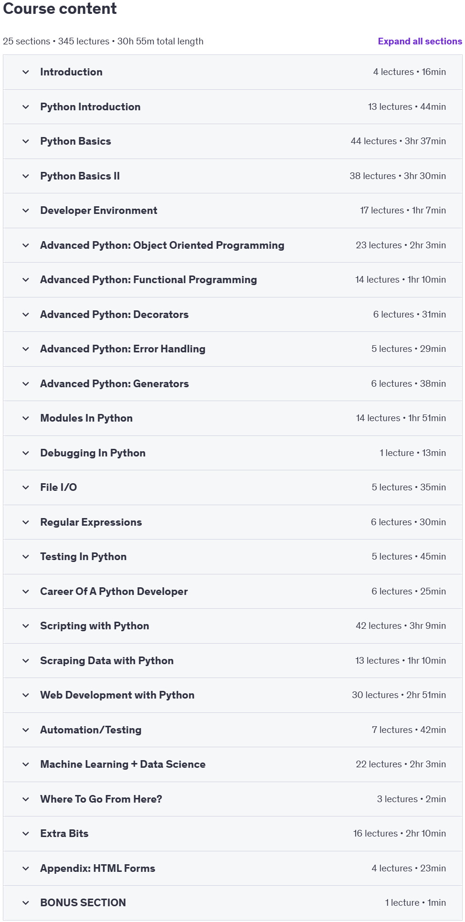Viewport: 465px width, 922px height.
Task: Click "44 lectures • 3hr 37min" text
Action: point(398,141)
